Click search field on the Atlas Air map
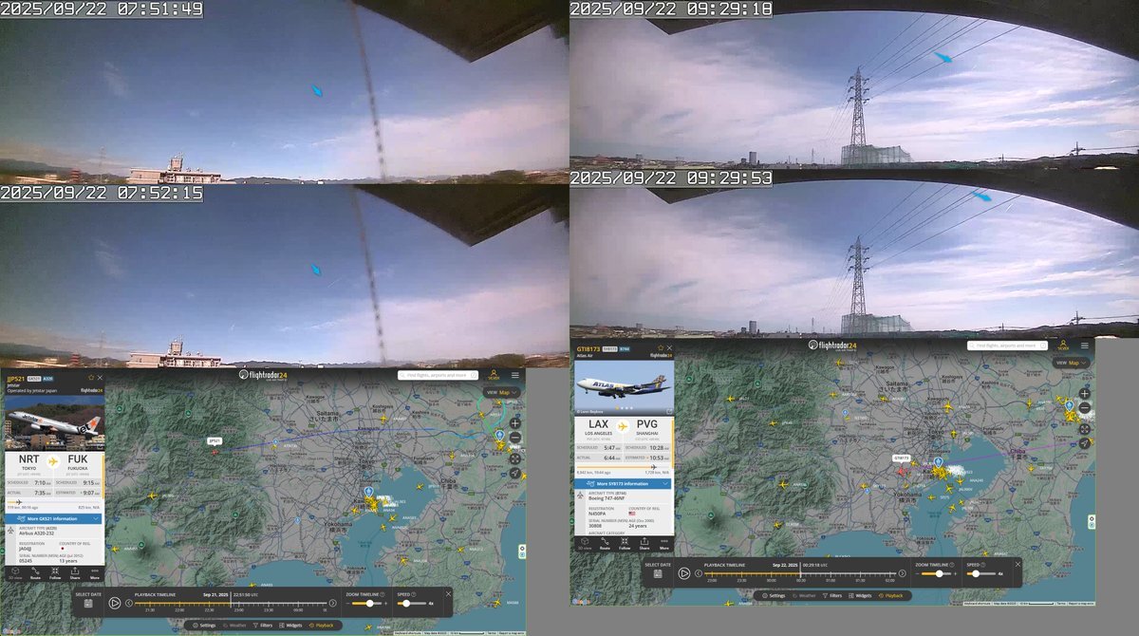This screenshot has height=636, width=1139. (x=1007, y=346)
